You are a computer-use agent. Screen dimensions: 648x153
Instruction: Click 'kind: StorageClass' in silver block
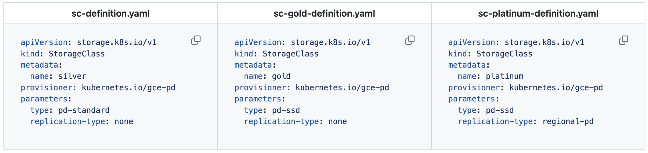(x=63, y=54)
